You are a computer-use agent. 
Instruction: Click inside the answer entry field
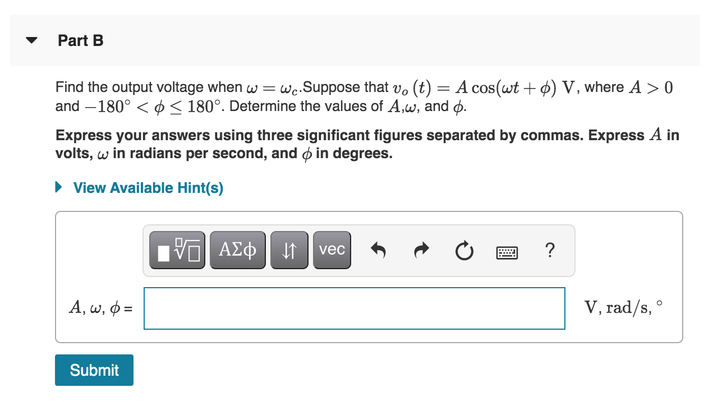click(355, 308)
